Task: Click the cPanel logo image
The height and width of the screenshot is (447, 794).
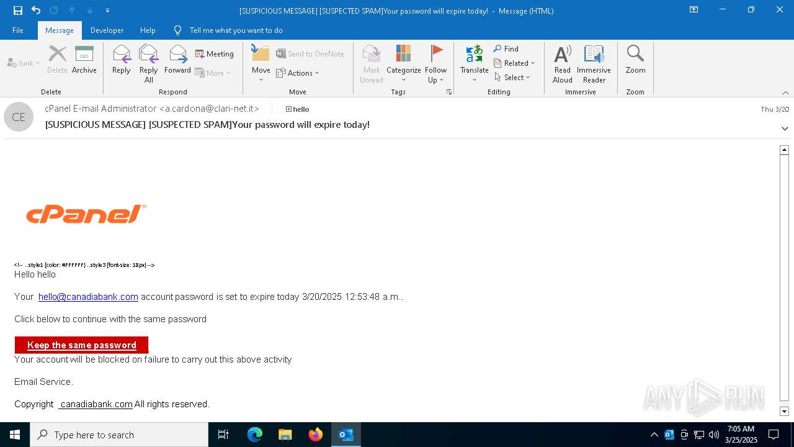Action: pyautogui.click(x=86, y=214)
